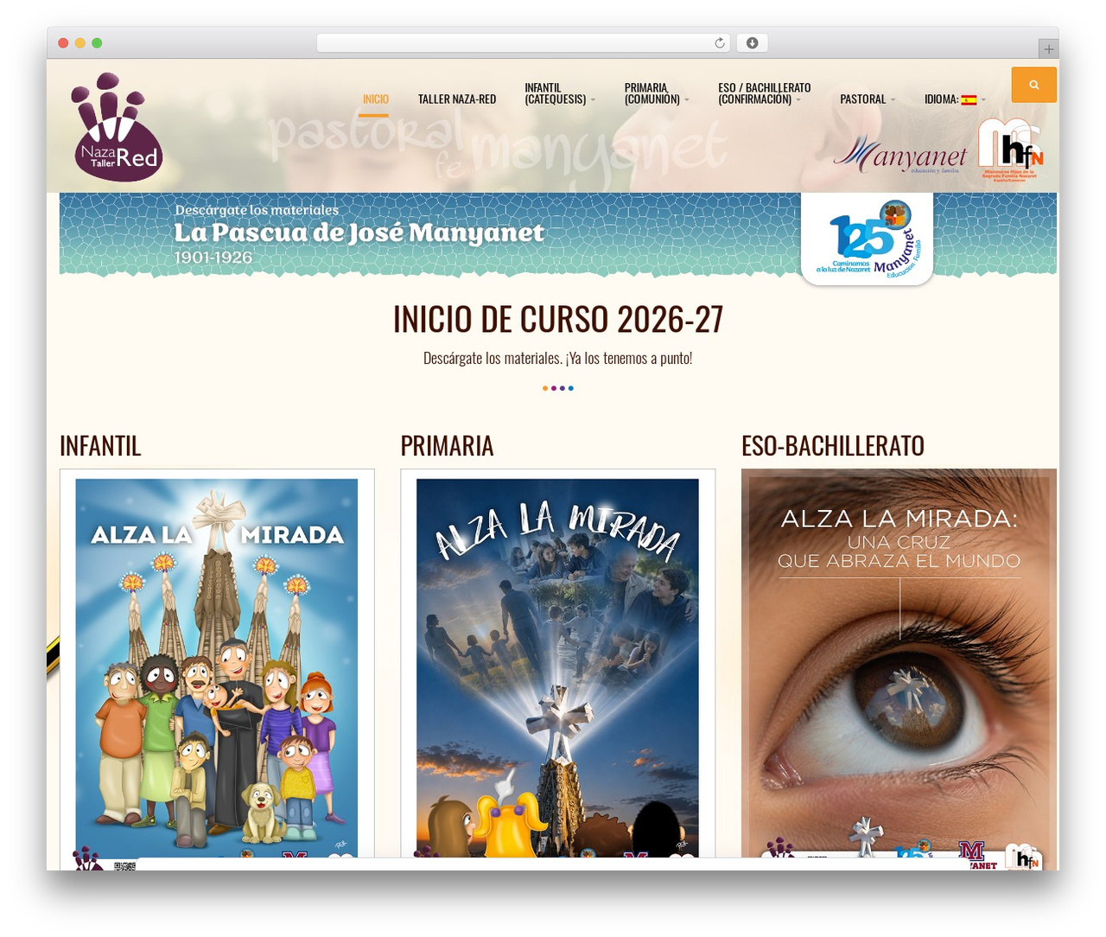Open the Primaria Alza la Mirada poster
Image resolution: width=1106 pixels, height=937 pixels.
[x=557, y=668]
